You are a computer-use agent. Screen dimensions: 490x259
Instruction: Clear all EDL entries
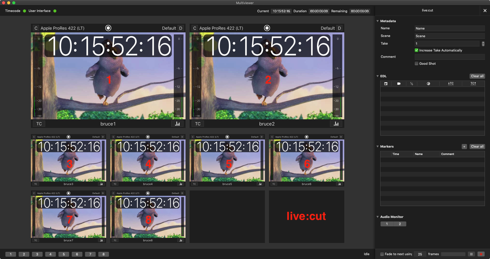(x=477, y=76)
